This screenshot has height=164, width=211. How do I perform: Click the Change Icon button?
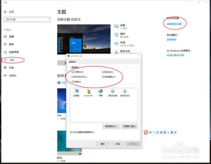click(111, 126)
